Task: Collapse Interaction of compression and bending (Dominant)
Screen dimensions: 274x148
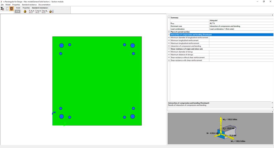Action: (x=169, y=35)
